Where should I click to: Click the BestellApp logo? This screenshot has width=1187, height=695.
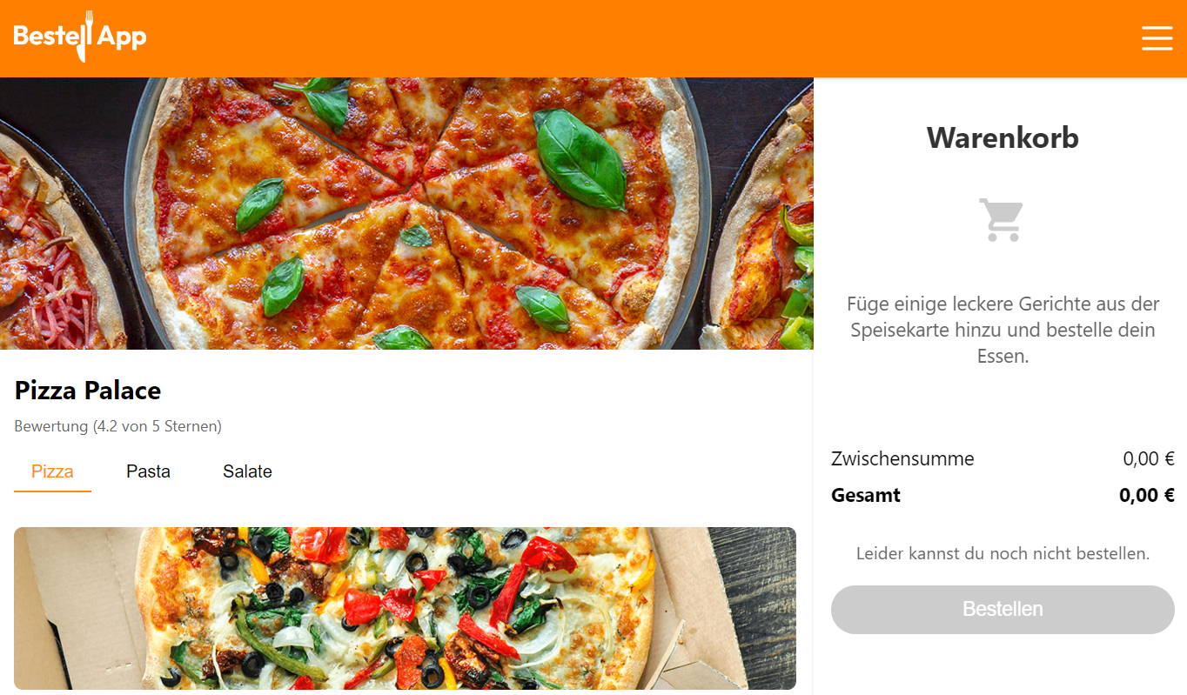click(80, 37)
